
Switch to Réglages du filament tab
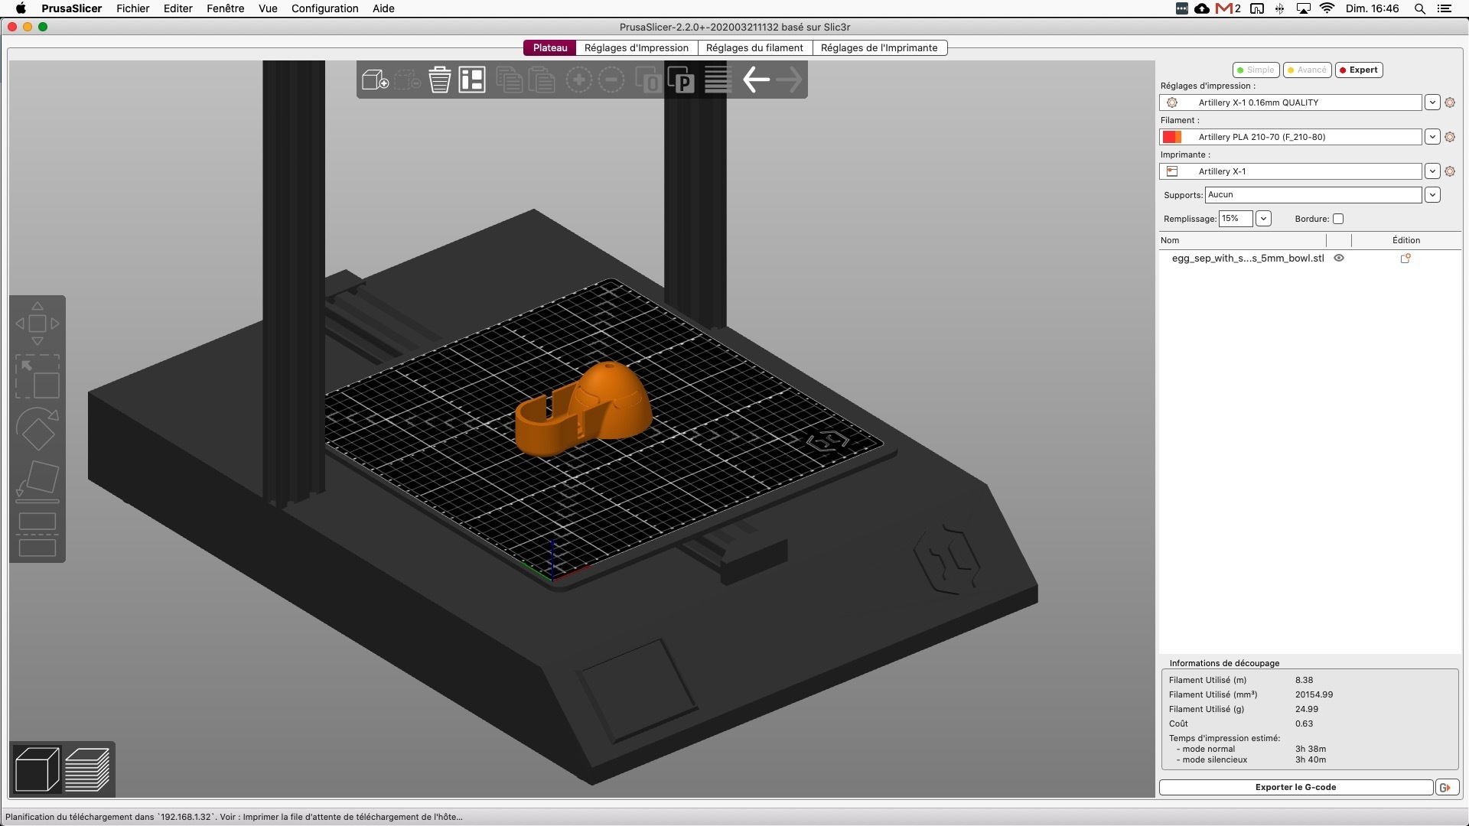(754, 47)
